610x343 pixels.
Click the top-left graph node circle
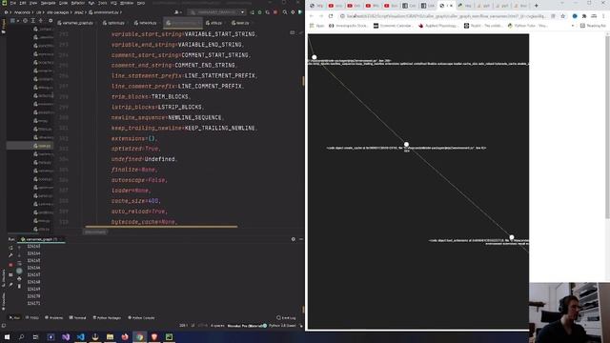pyautogui.click(x=315, y=57)
